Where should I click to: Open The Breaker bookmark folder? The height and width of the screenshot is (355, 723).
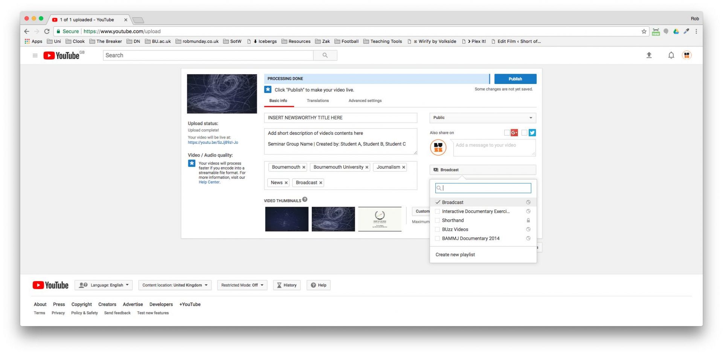pyautogui.click(x=106, y=41)
